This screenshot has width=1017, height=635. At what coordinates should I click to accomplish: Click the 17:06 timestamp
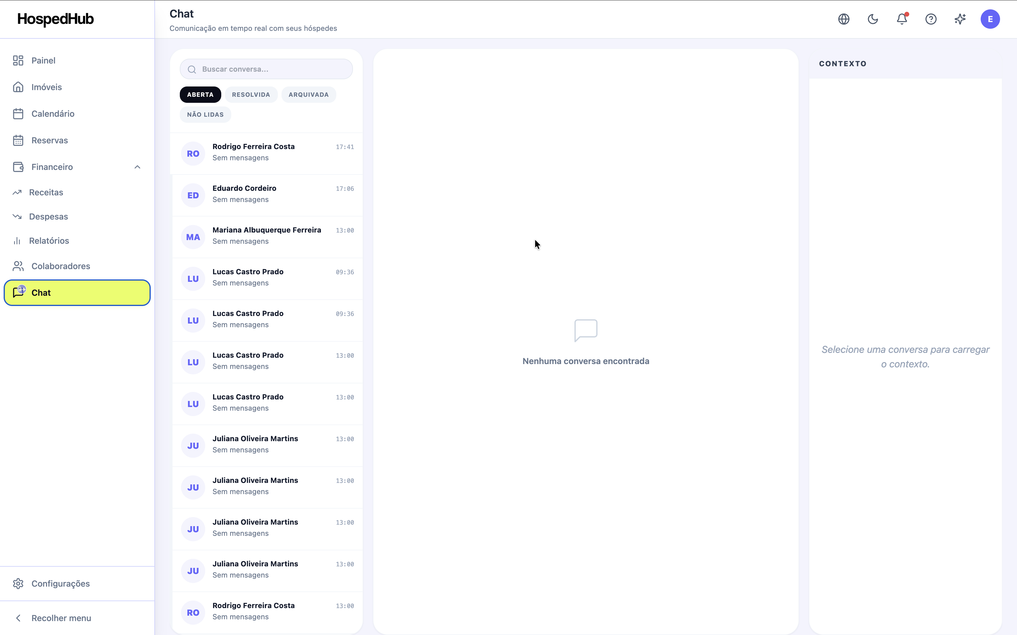pyautogui.click(x=345, y=189)
